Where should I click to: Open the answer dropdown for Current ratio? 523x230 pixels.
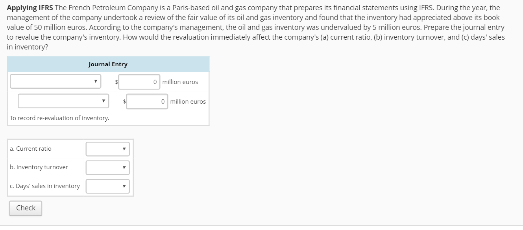coord(107,149)
